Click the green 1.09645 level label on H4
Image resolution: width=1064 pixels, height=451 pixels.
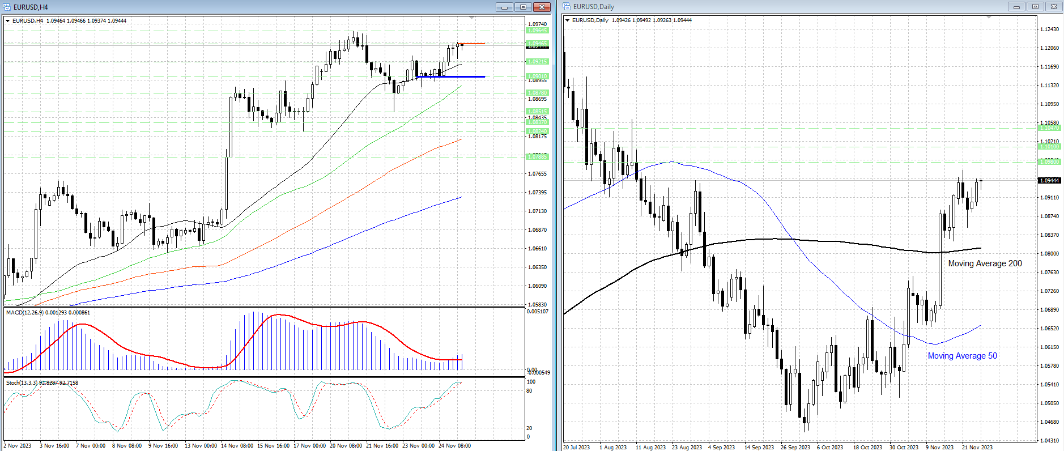point(537,31)
